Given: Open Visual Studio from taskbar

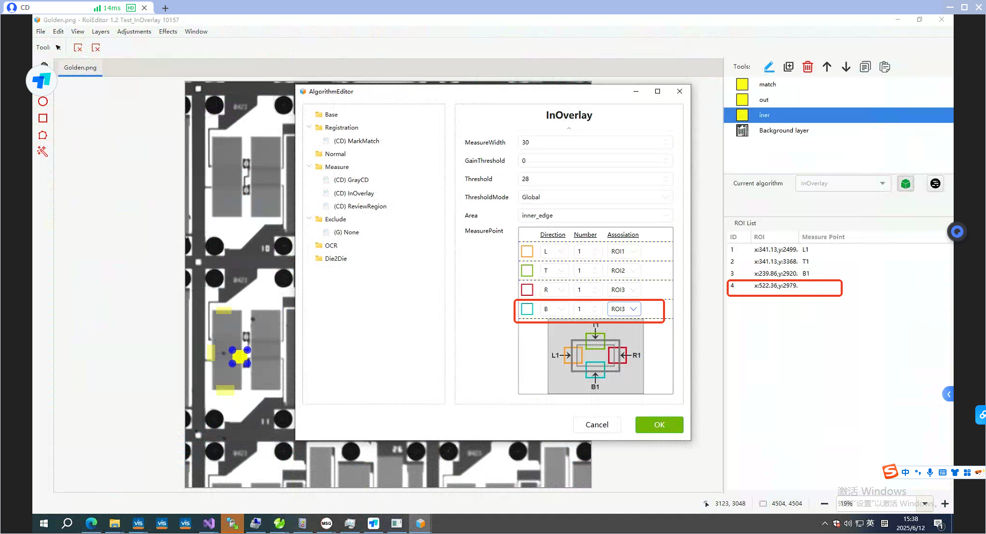Looking at the screenshot, I should pos(208,523).
